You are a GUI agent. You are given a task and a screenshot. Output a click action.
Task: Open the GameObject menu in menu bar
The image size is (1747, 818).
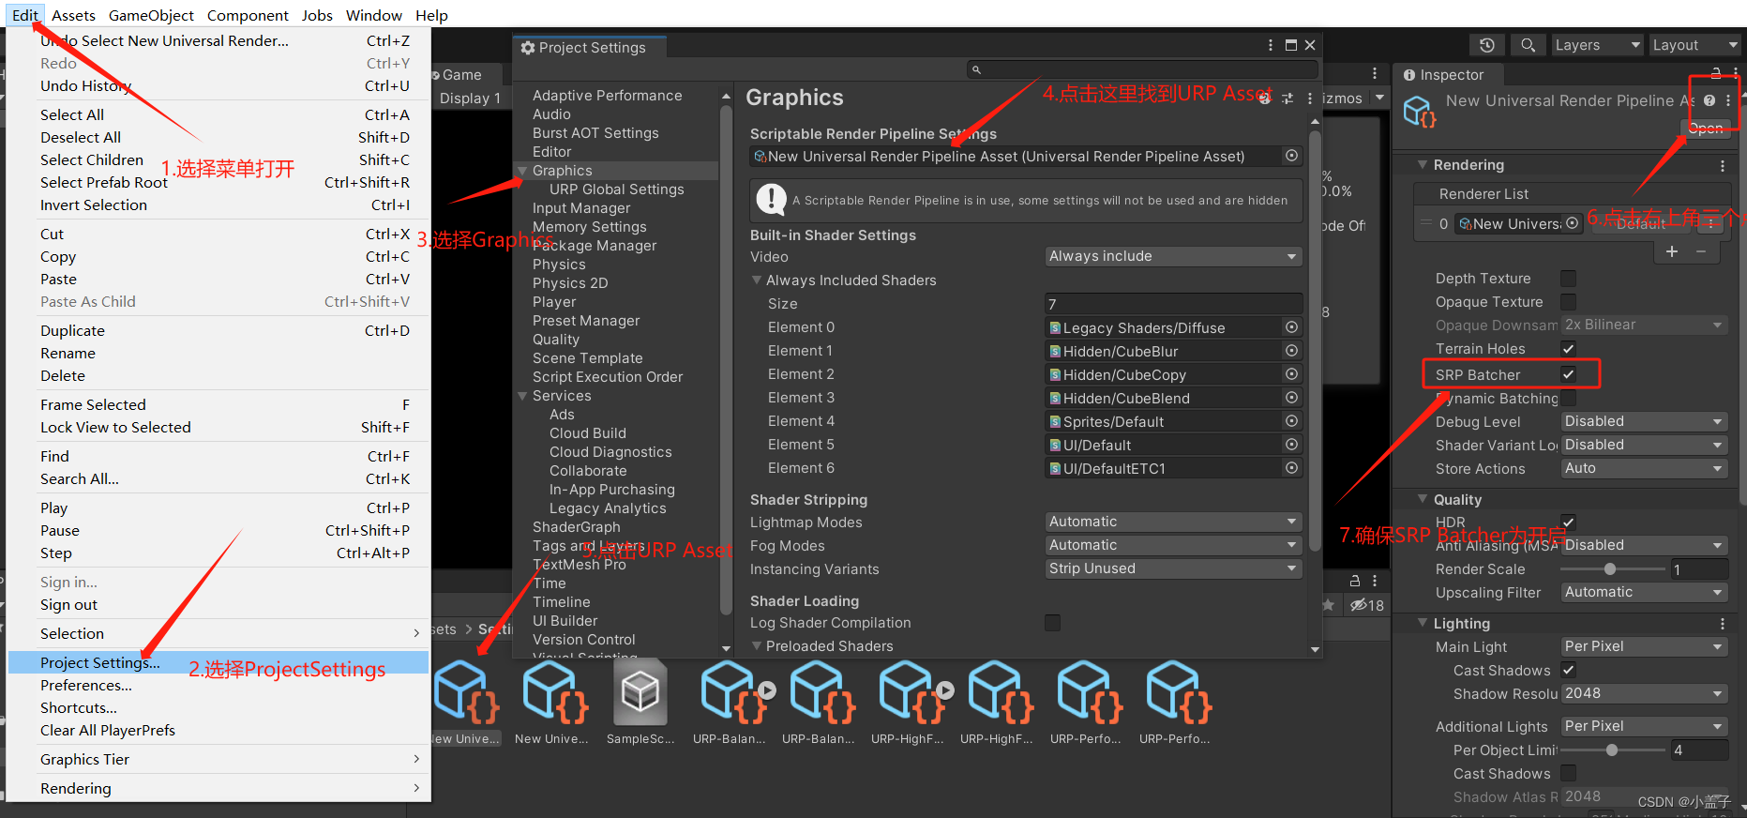(x=151, y=15)
